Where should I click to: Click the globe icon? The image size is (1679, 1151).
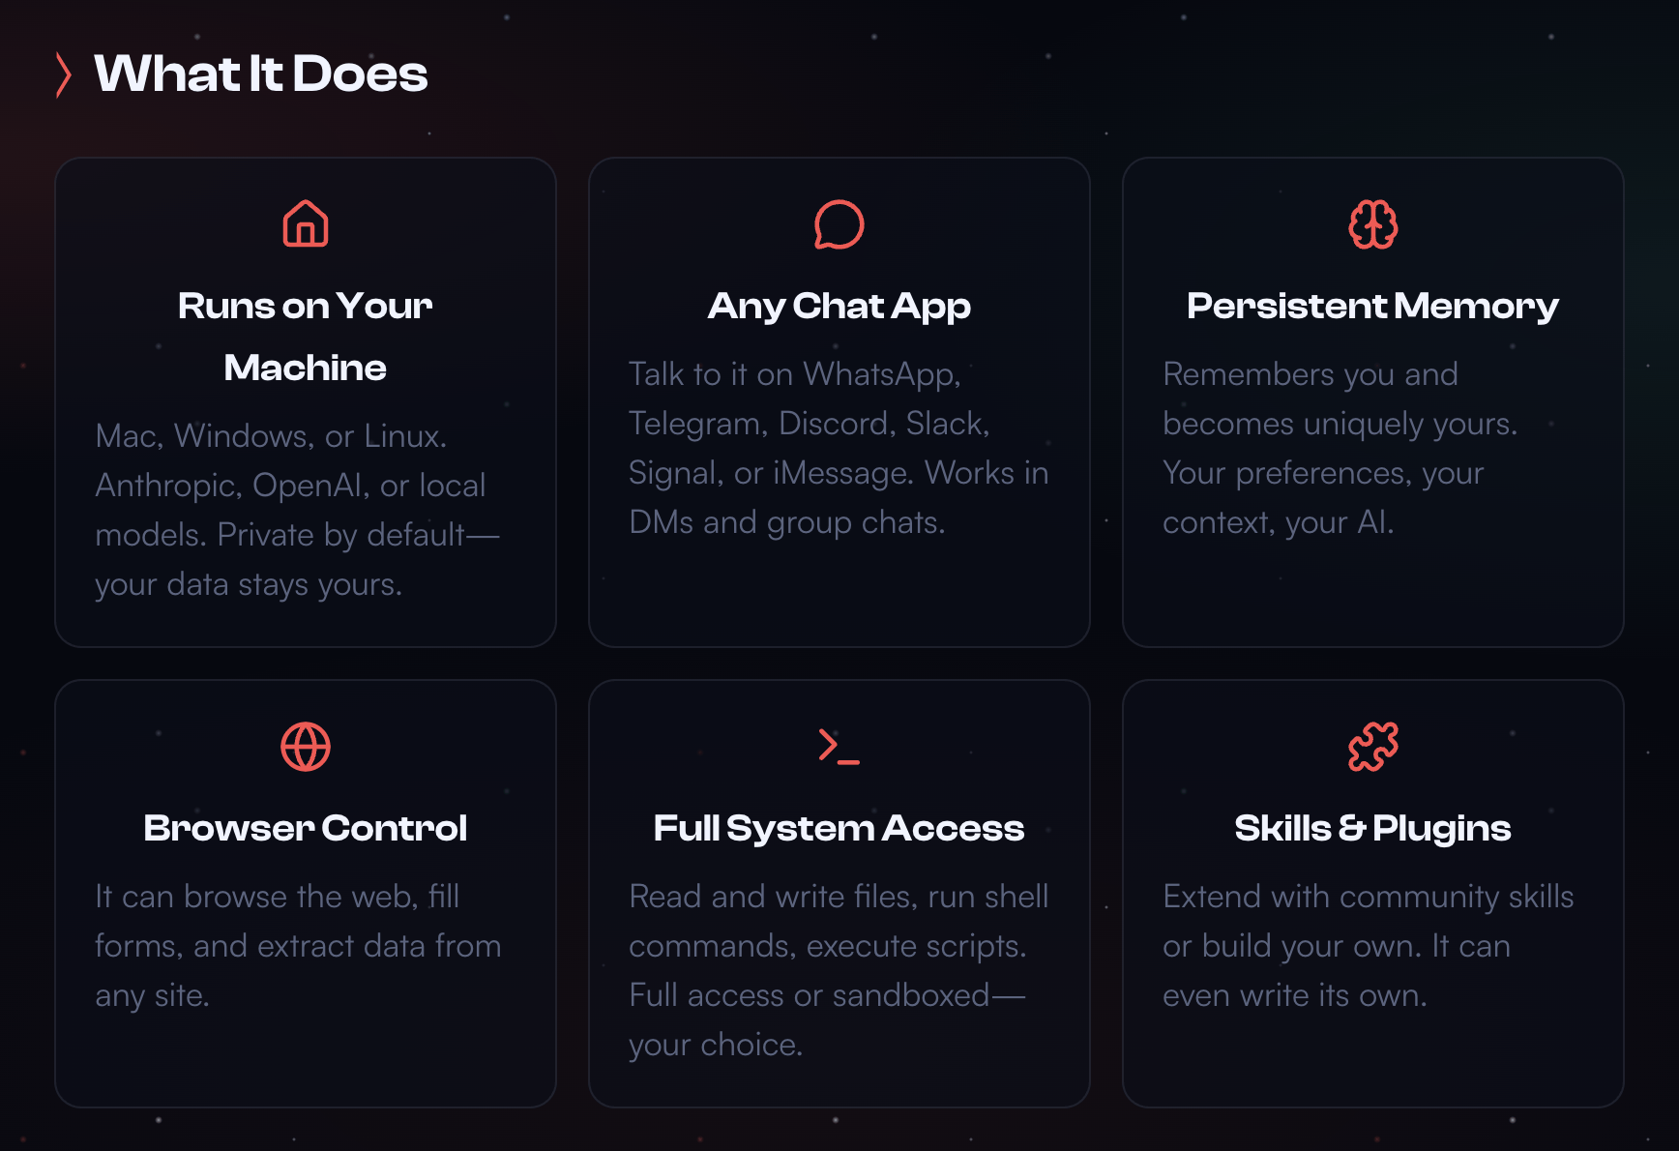[306, 747]
